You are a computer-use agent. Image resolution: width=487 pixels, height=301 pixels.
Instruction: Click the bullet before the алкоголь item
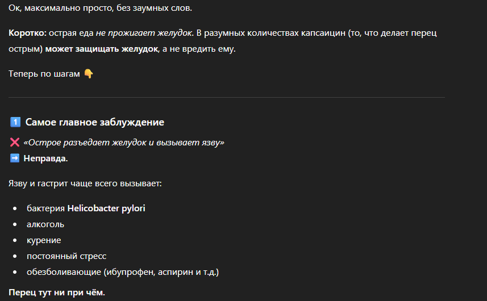coord(15,224)
